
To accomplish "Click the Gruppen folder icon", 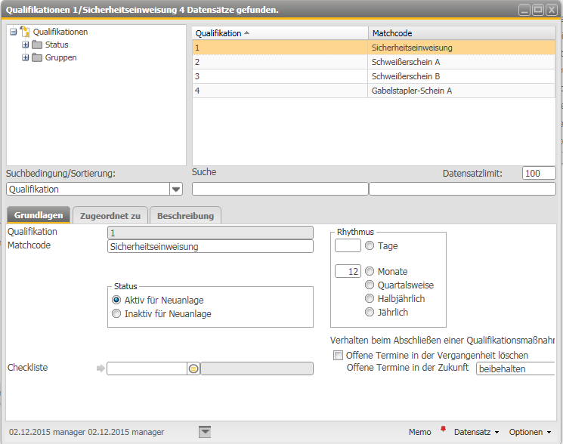I will tap(37, 57).
